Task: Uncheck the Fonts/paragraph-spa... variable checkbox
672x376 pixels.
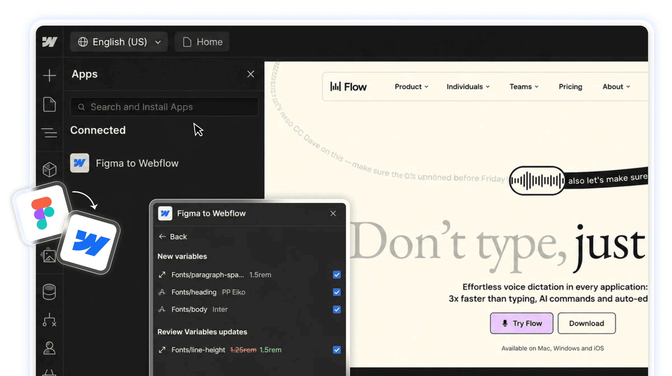Action: pos(337,275)
